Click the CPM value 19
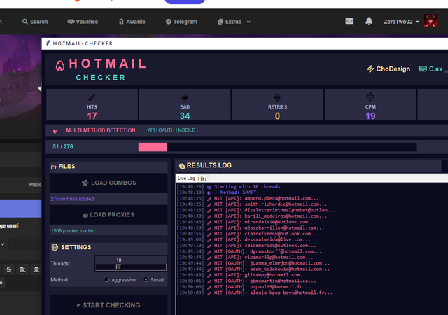Image resolution: width=448 pixels, height=315 pixels. (370, 116)
